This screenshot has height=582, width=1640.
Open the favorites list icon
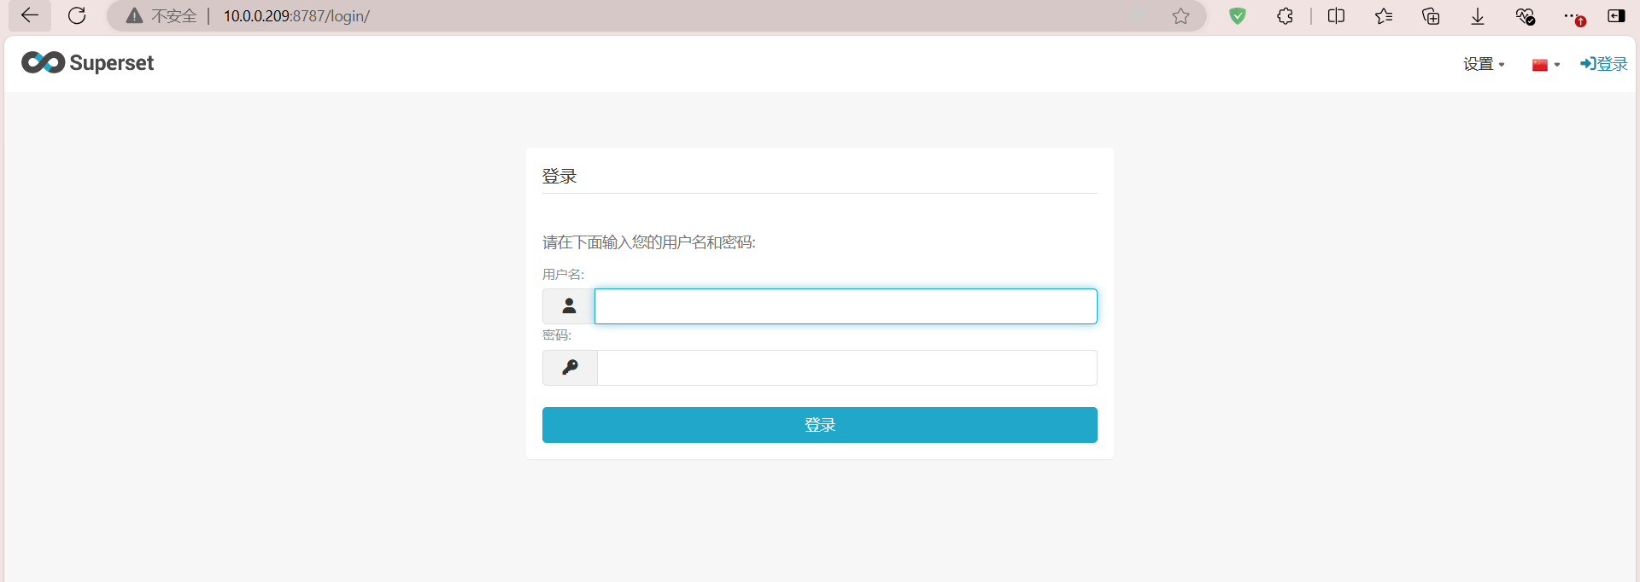click(x=1384, y=15)
